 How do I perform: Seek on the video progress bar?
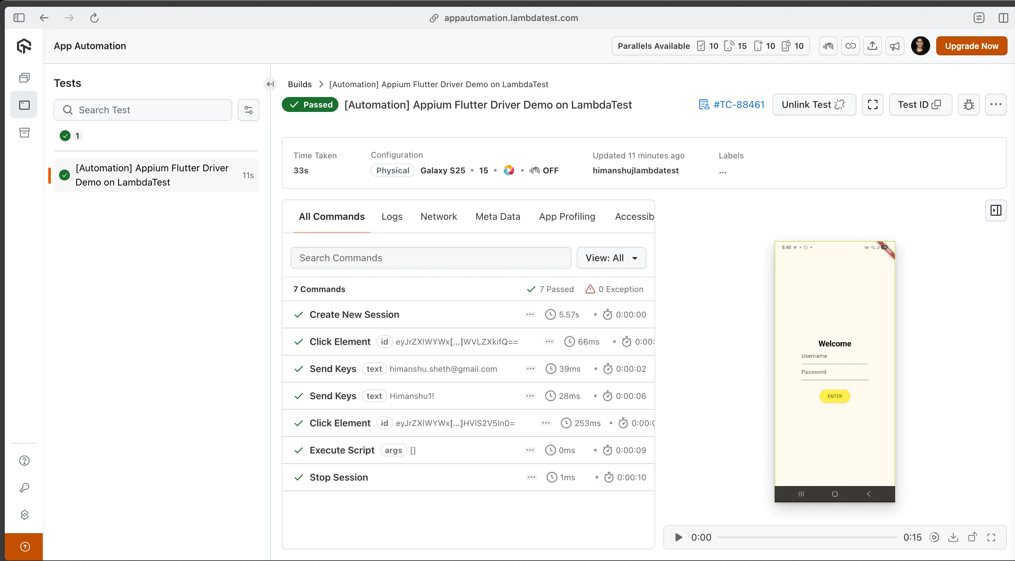click(807, 537)
